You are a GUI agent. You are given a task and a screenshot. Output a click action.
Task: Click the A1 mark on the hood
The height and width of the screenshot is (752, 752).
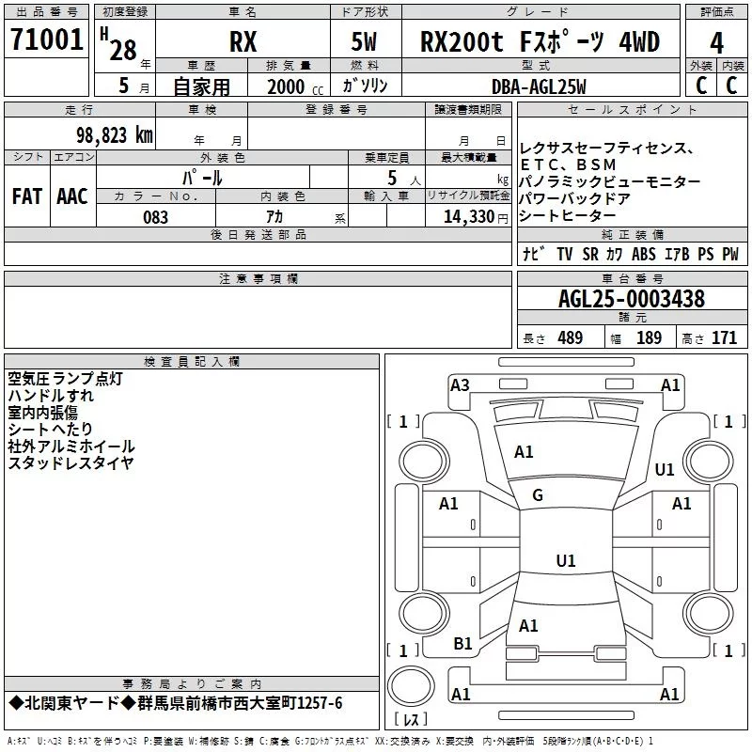pos(524,452)
